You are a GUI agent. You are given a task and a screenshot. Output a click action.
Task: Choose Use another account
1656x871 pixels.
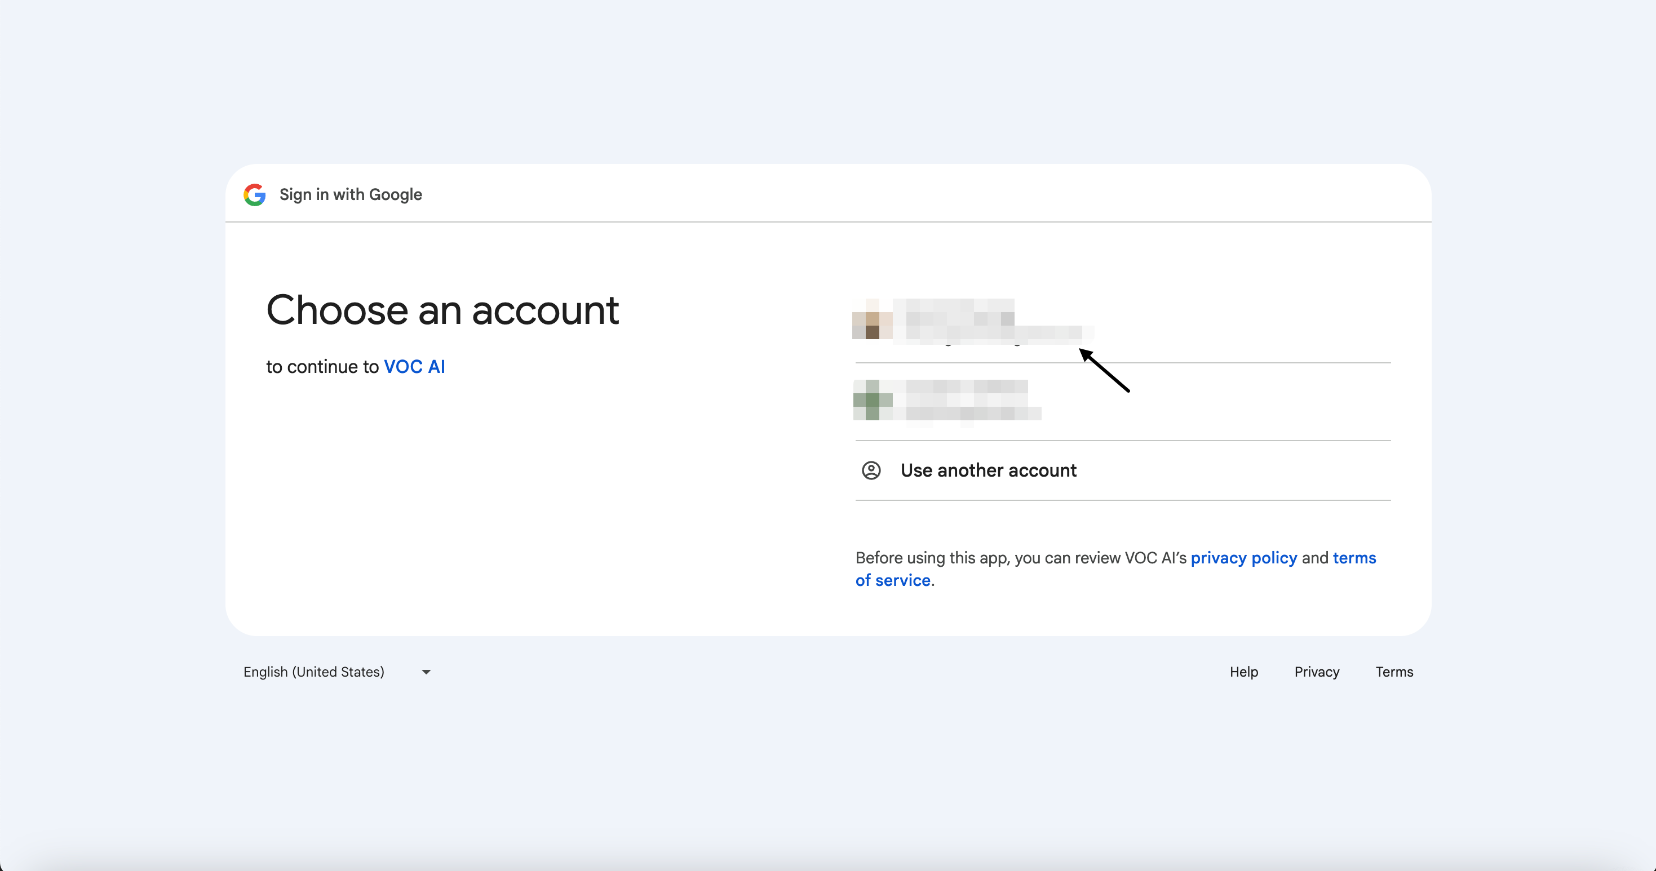(x=988, y=470)
